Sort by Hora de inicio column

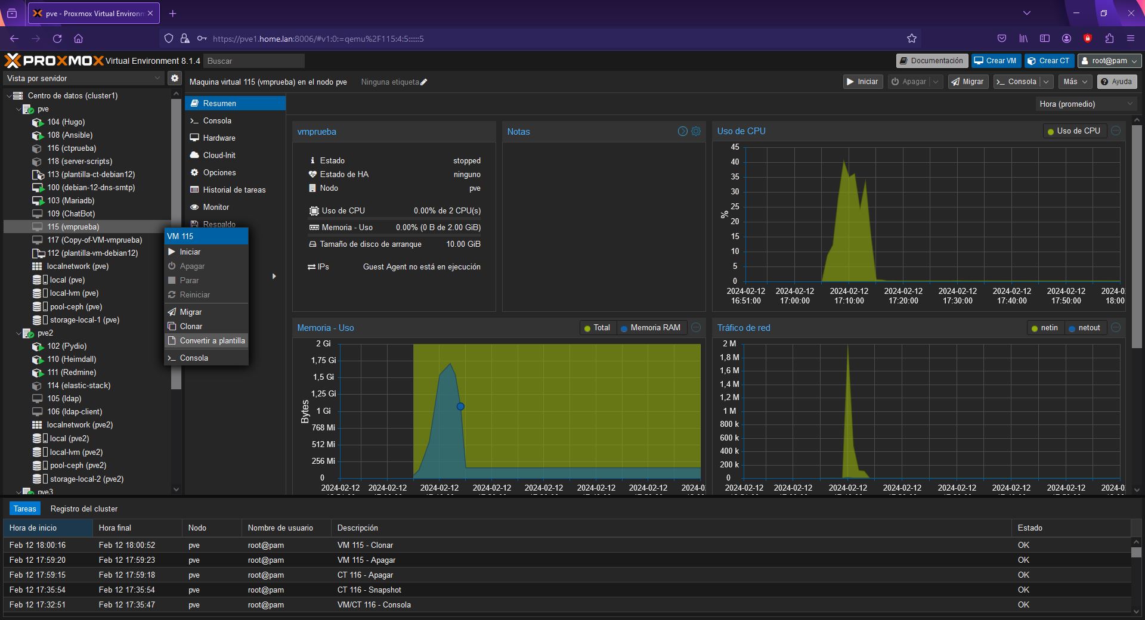coord(48,528)
